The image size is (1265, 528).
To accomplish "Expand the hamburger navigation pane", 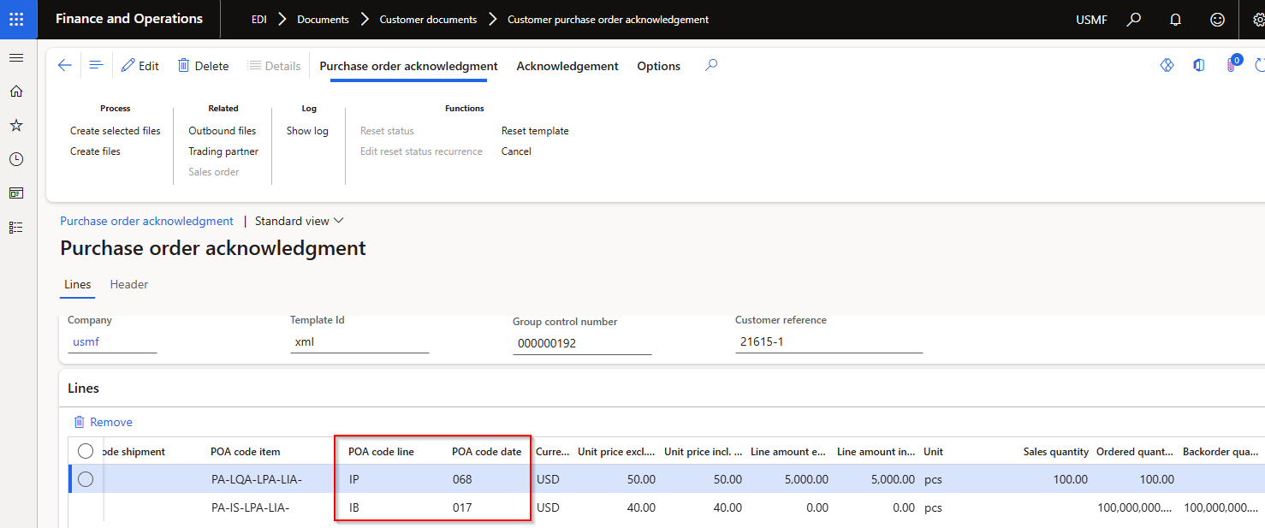I will 16,57.
